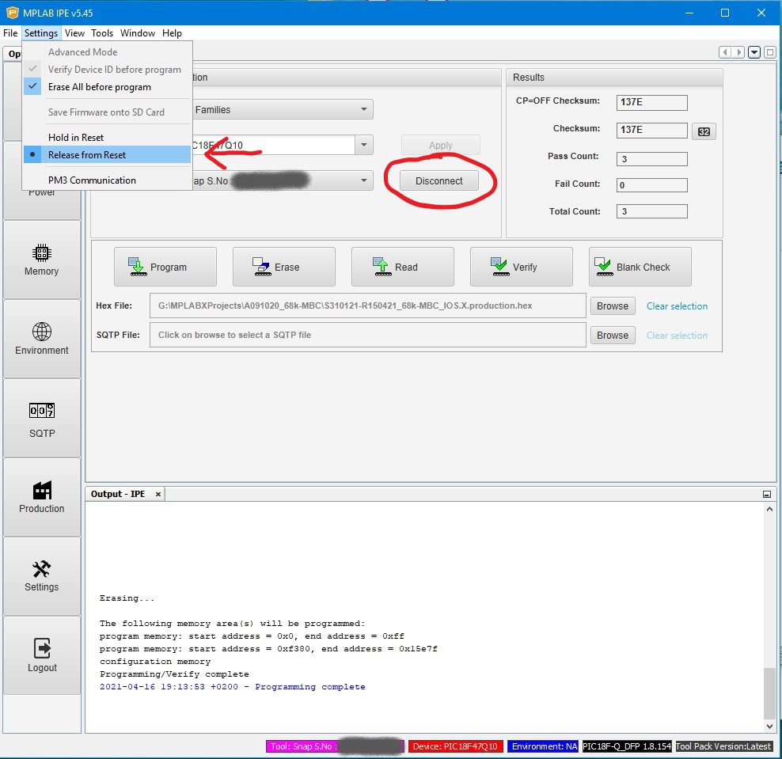Viewport: 782px width, 759px height.
Task: Click the Apply button
Action: pyautogui.click(x=440, y=145)
